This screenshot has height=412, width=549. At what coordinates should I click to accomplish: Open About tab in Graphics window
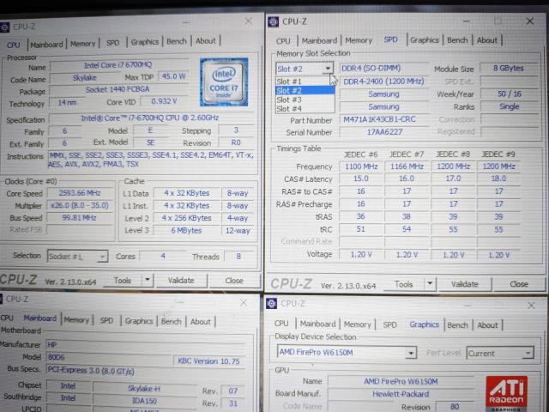[x=487, y=325]
